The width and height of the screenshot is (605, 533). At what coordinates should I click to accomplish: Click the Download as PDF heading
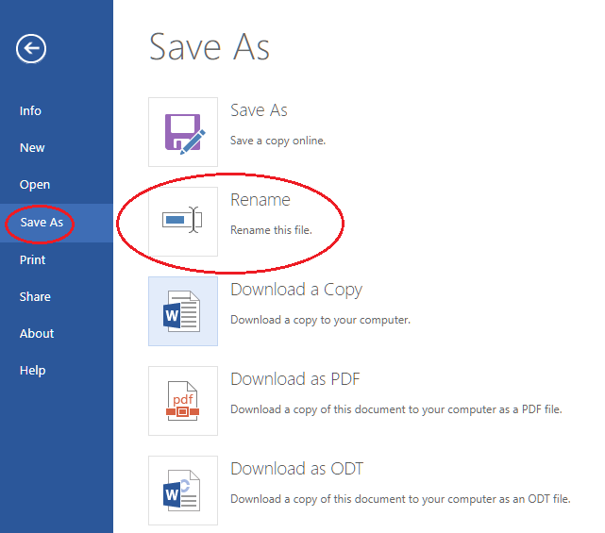pos(295,379)
